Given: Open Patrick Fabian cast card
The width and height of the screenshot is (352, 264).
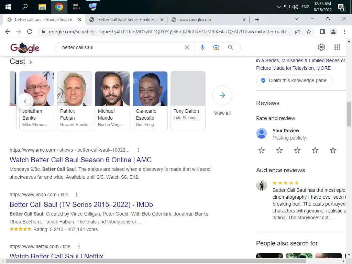Looking at the screenshot, I should pos(75,101).
